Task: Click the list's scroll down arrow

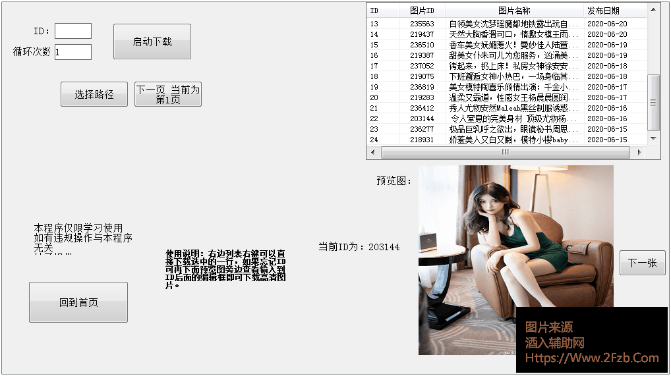Action: click(x=653, y=138)
